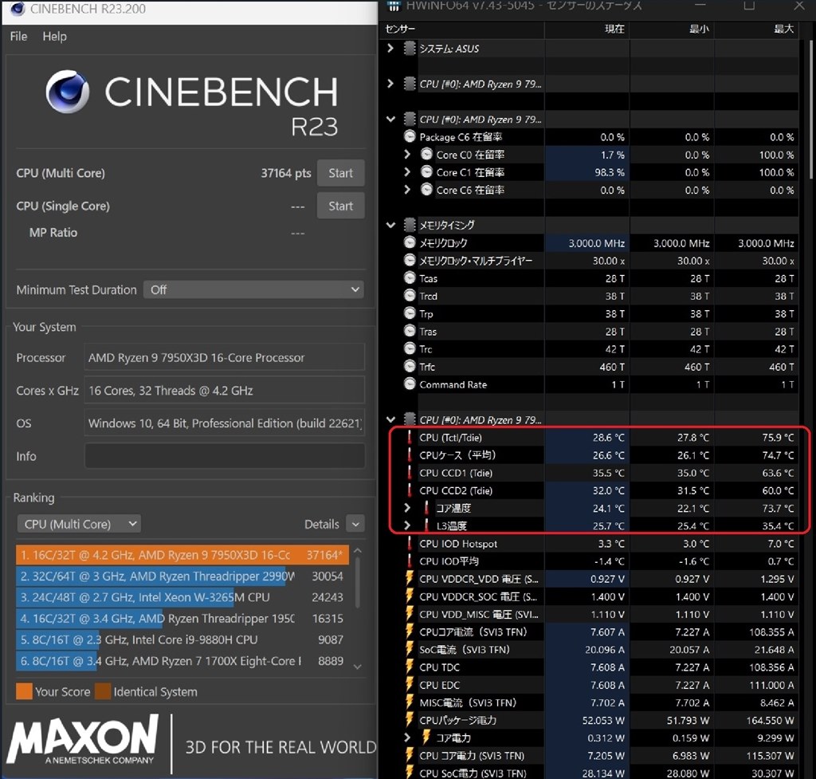
Task: Collapse the CPU [#0] node above Package C6
Action: (390, 120)
